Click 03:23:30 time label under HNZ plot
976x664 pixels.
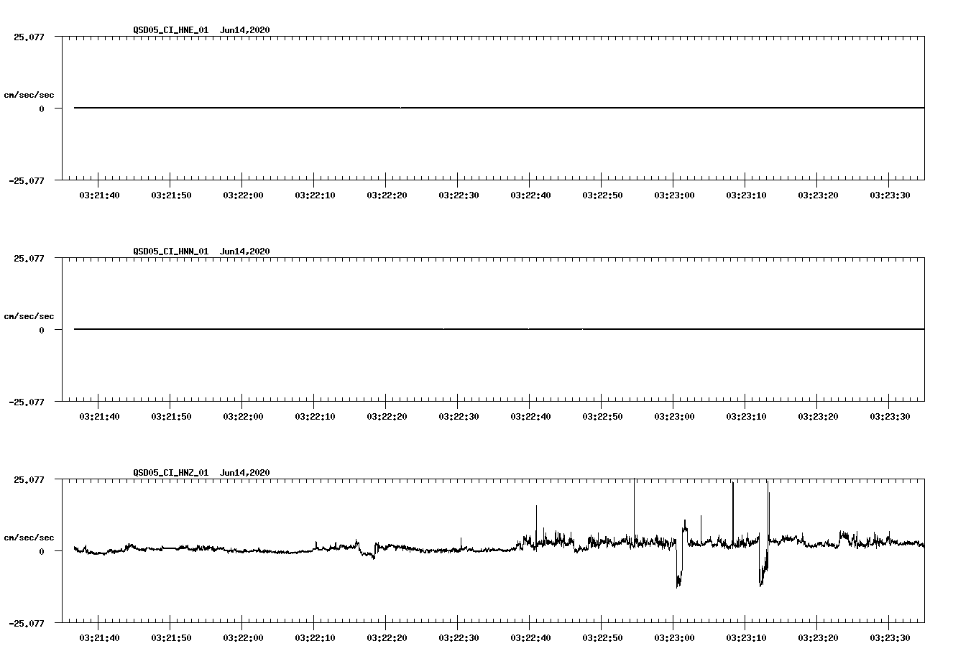point(890,638)
